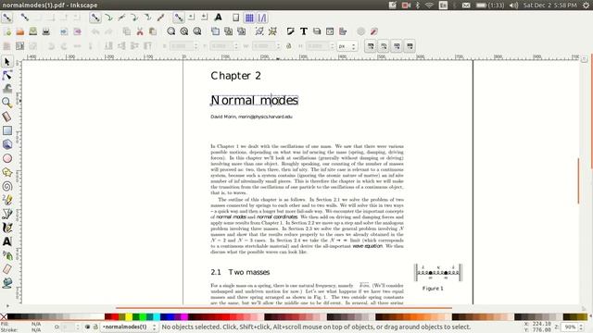Click the Export bitmap icon

77,31
